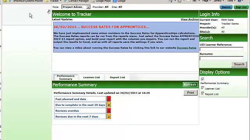Click the red count for Past planned end date
The width and height of the screenshot is (250, 140).
pos(109,99)
